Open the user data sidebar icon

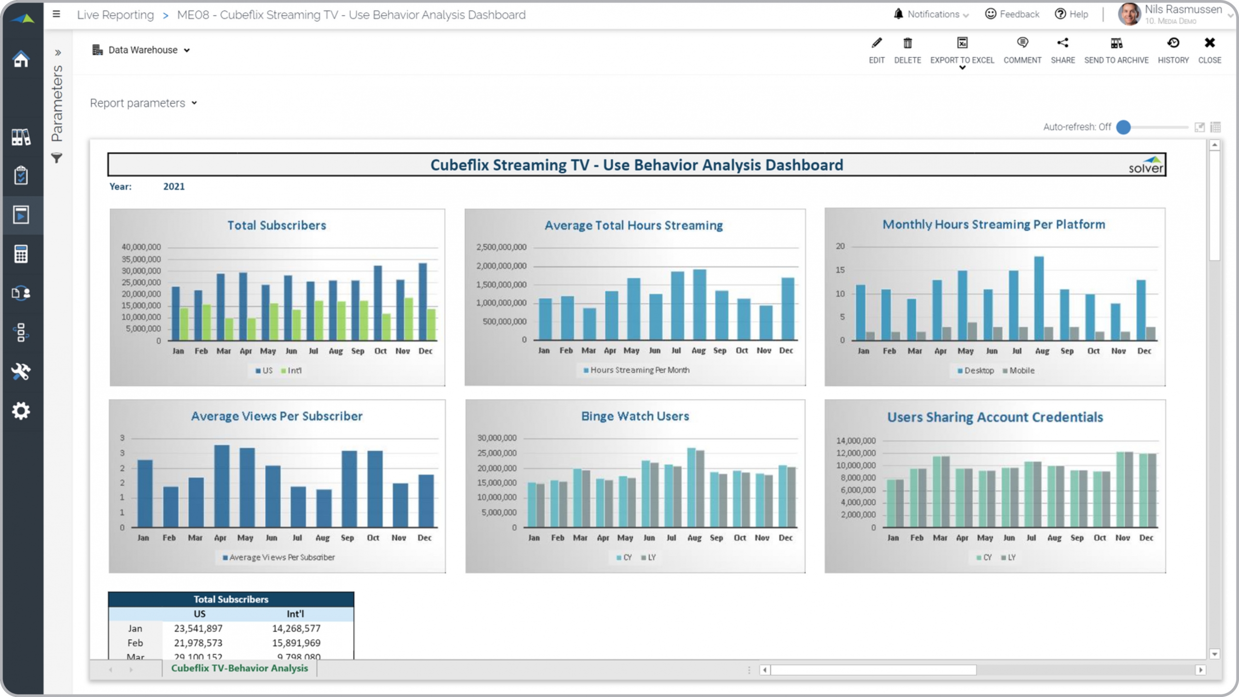pyautogui.click(x=21, y=293)
